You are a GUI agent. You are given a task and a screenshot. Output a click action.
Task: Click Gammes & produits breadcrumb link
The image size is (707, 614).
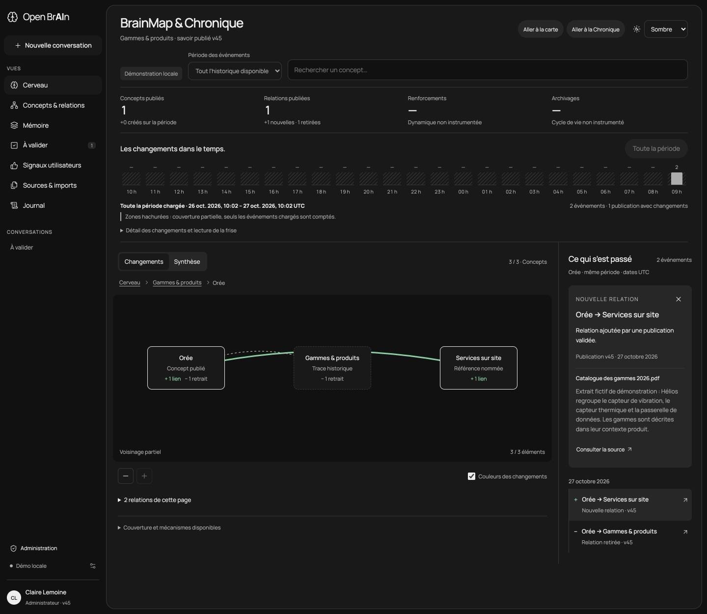177,282
